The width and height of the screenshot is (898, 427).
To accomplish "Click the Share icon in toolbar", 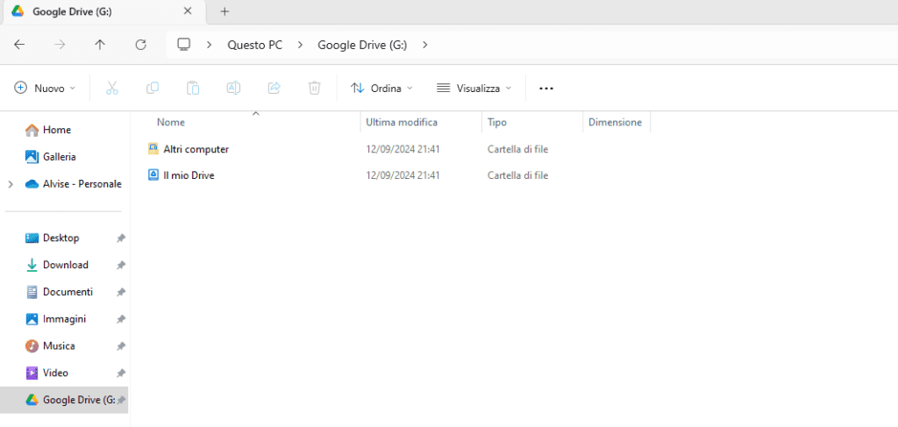I will [274, 88].
